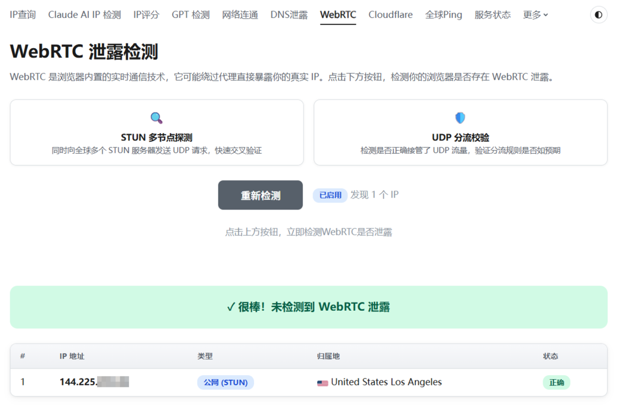Image resolution: width=644 pixels, height=412 pixels.
Task: Click the 状态 column header
Action: 550,356
